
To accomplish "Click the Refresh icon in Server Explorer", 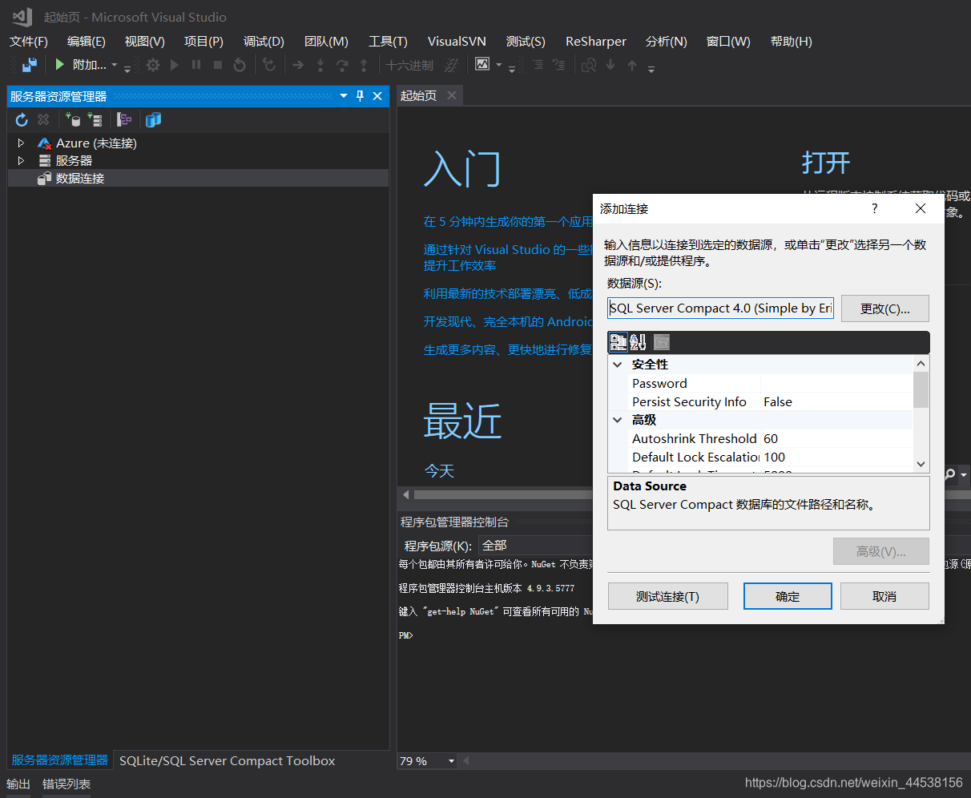I will [22, 119].
